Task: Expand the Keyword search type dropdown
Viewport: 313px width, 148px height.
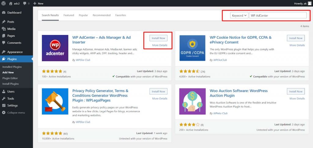Action: tap(239, 15)
